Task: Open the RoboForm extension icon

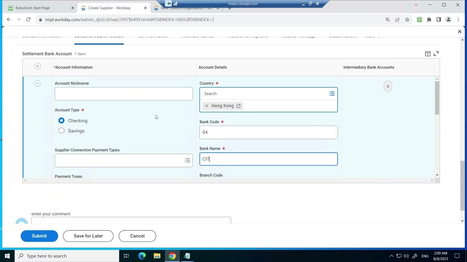Action: [x=419, y=20]
